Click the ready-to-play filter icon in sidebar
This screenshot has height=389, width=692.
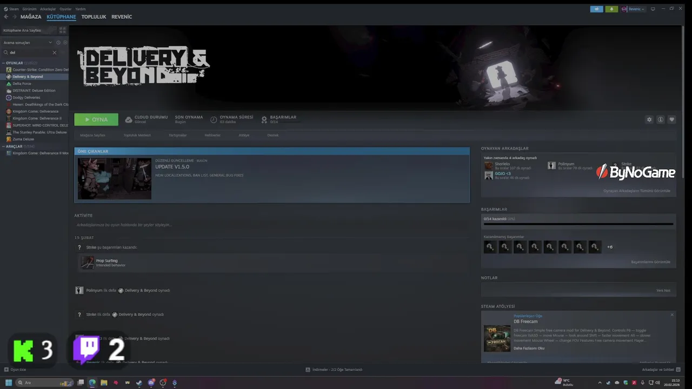point(65,42)
